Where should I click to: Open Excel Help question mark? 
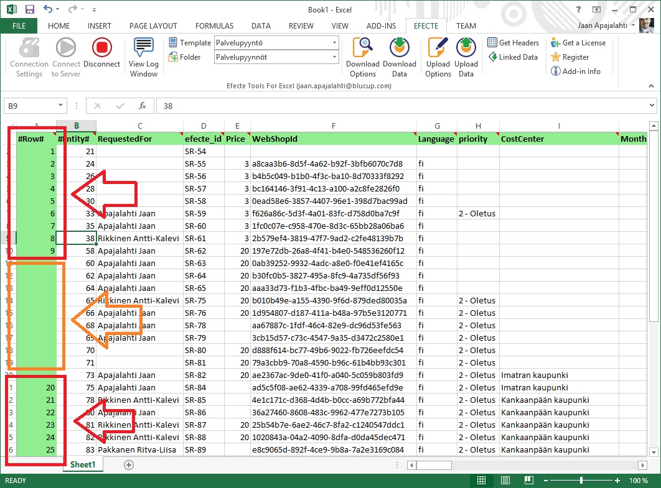[x=578, y=9]
